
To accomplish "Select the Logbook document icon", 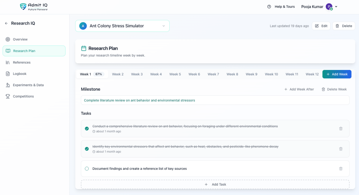I will click(x=8, y=74).
